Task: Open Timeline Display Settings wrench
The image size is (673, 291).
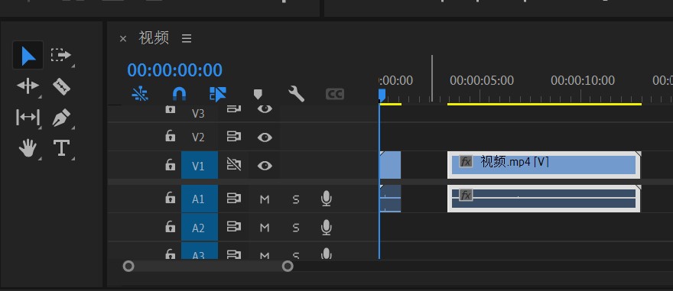Action: pyautogui.click(x=296, y=94)
